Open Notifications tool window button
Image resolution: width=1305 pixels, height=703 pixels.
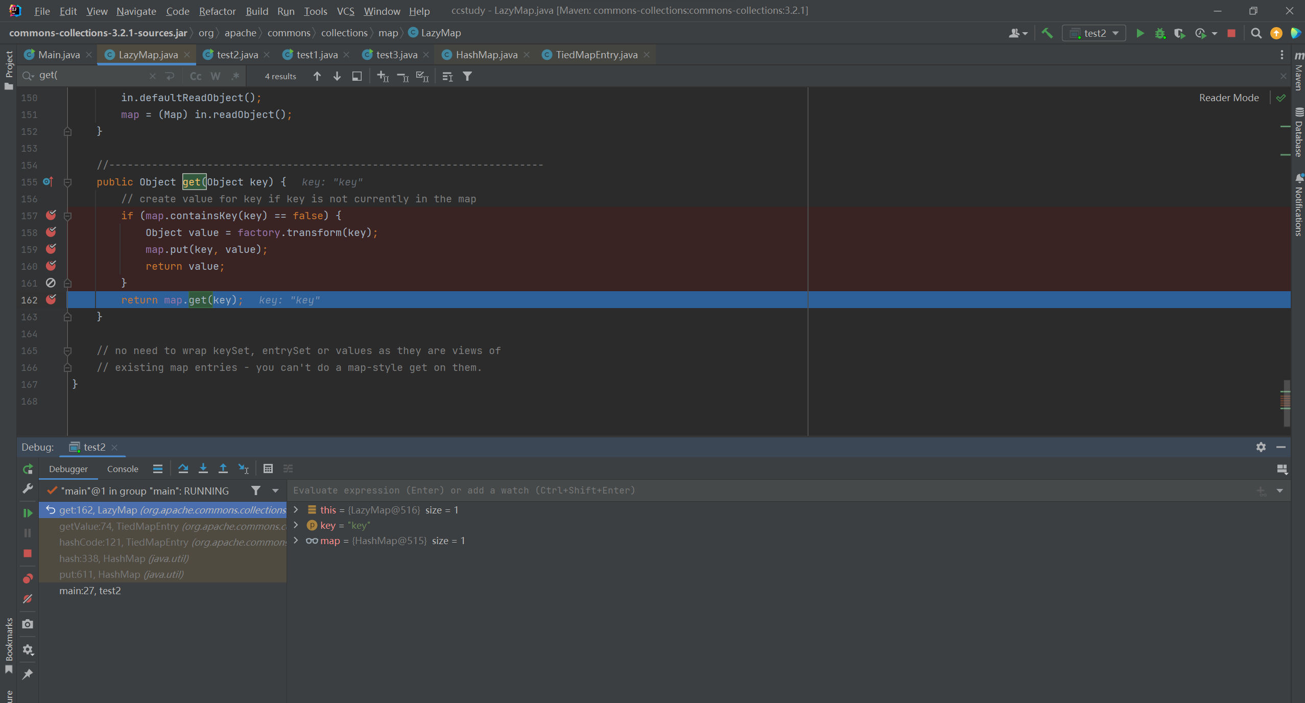point(1299,205)
